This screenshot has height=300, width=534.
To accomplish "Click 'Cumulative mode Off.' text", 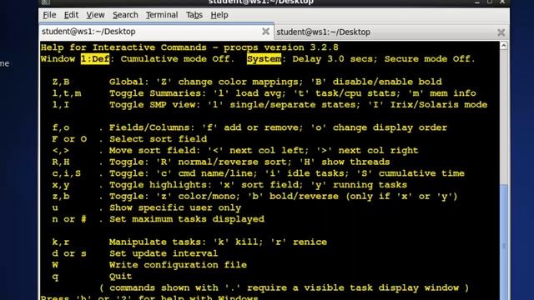I will tap(178, 59).
